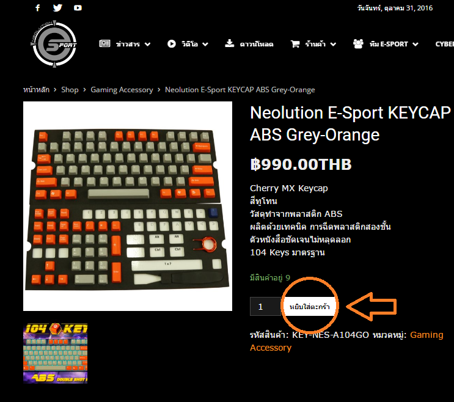The width and height of the screenshot is (454, 402).
Task: Open the CYBER menu item
Action: click(x=444, y=44)
